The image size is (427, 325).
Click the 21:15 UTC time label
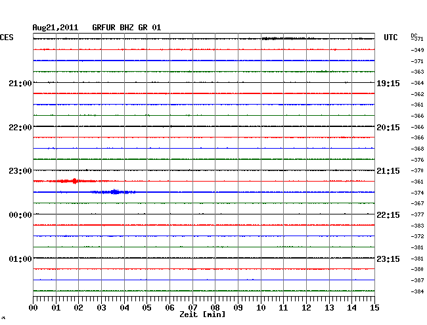388,171
